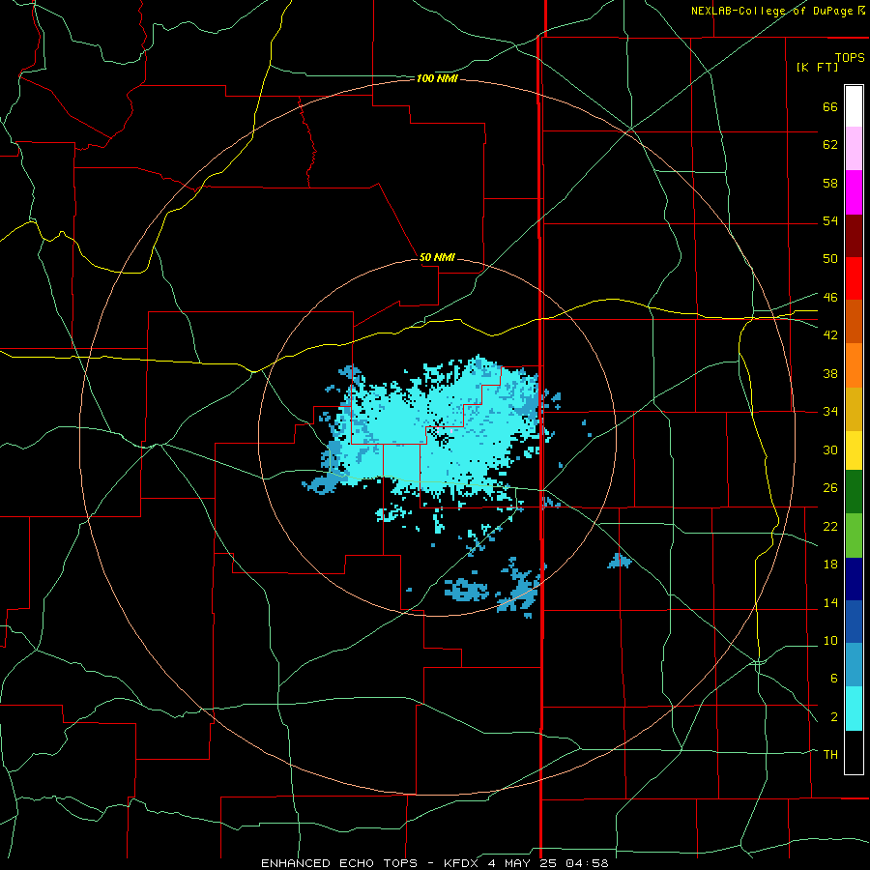Viewport: 870px width, 870px height.
Task: Click the legend value 46
Action: [x=830, y=298]
